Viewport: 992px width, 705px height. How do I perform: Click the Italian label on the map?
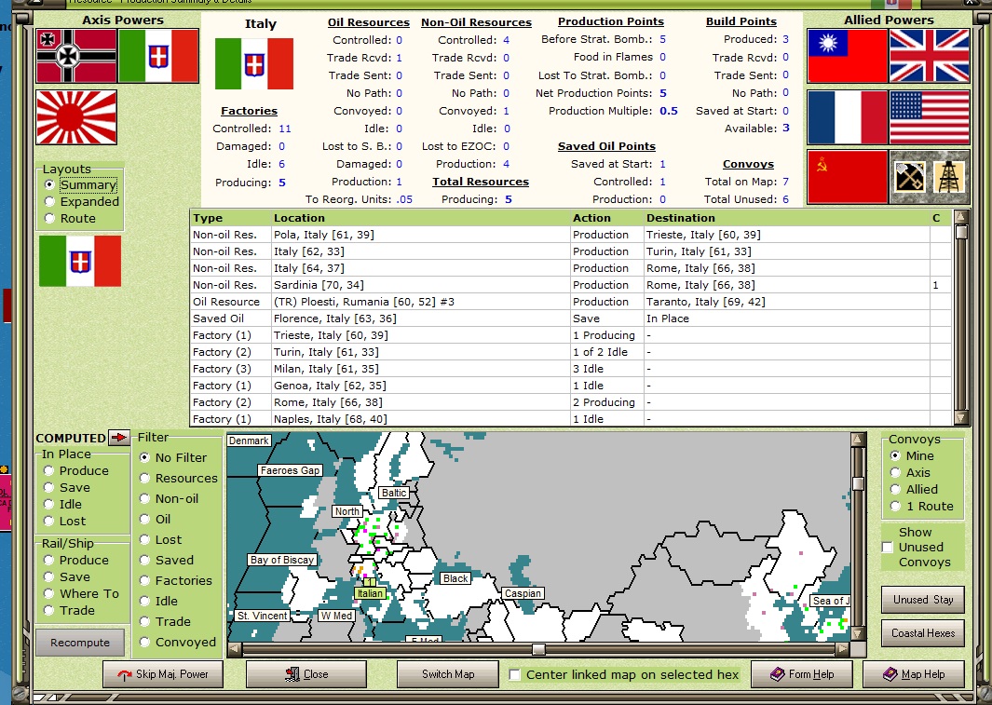click(x=370, y=593)
